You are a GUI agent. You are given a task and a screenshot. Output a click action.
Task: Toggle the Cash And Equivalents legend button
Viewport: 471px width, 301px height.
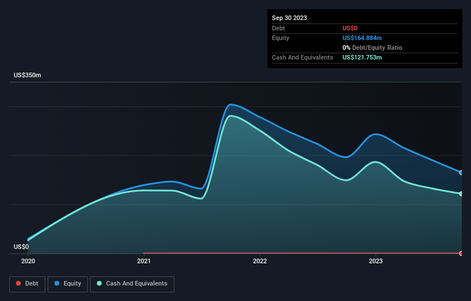click(x=132, y=284)
